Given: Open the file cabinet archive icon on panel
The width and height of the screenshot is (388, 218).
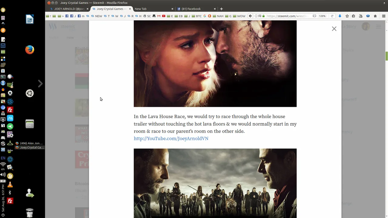Looking at the screenshot, I should tap(30, 124).
